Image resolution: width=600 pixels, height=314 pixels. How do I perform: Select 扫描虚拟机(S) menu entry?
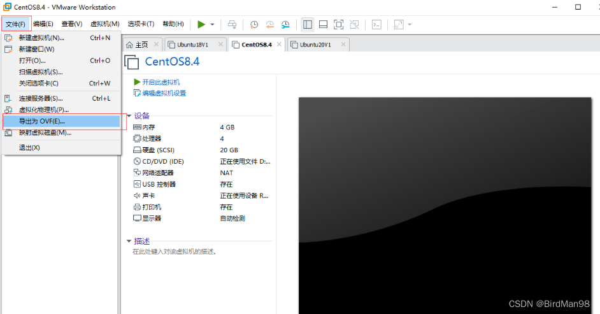(62, 72)
